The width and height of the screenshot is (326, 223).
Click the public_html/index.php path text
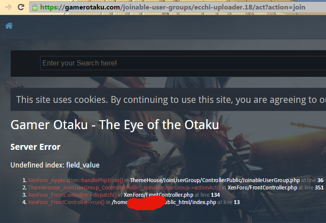click(x=189, y=202)
